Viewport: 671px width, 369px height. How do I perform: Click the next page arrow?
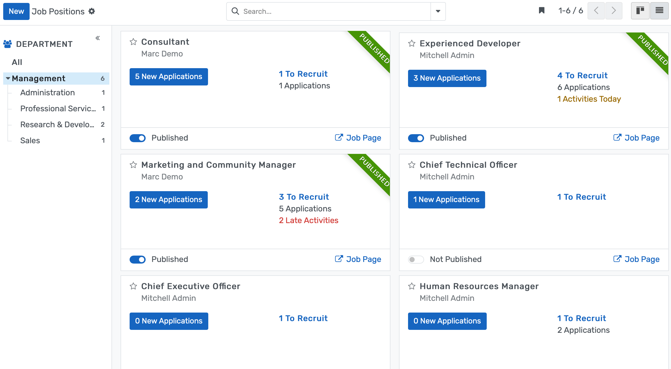pos(614,11)
